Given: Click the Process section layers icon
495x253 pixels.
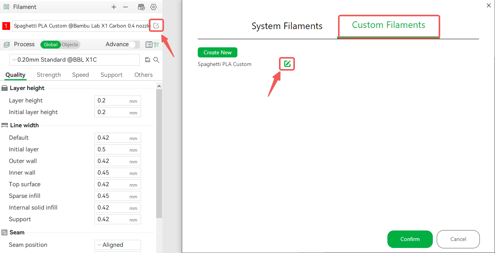Looking at the screenshot, I should pos(7,45).
